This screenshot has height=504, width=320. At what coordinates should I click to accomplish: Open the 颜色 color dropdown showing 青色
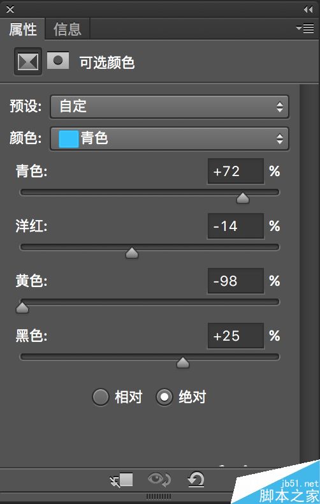[170, 139]
